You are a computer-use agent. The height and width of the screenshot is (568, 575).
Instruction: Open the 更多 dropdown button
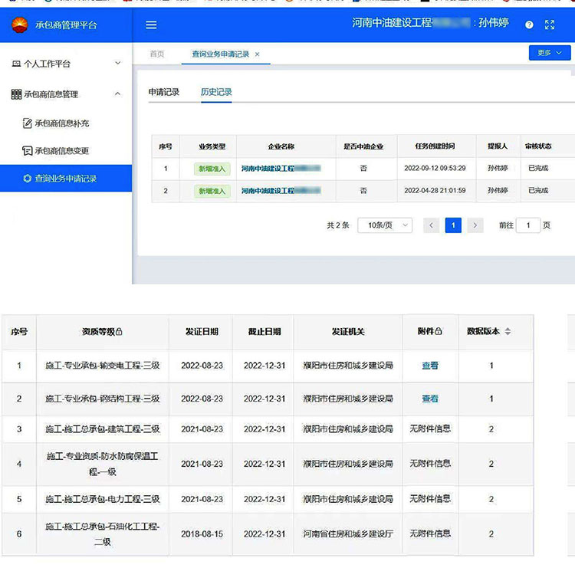pyautogui.click(x=549, y=53)
